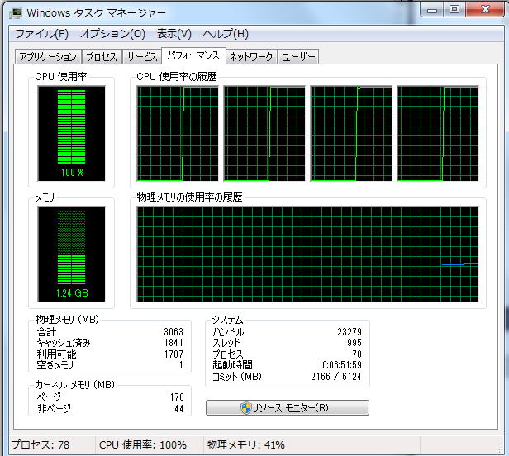
Task: Click the コミット (MB) value 2166 / 6124
Action: tap(336, 376)
